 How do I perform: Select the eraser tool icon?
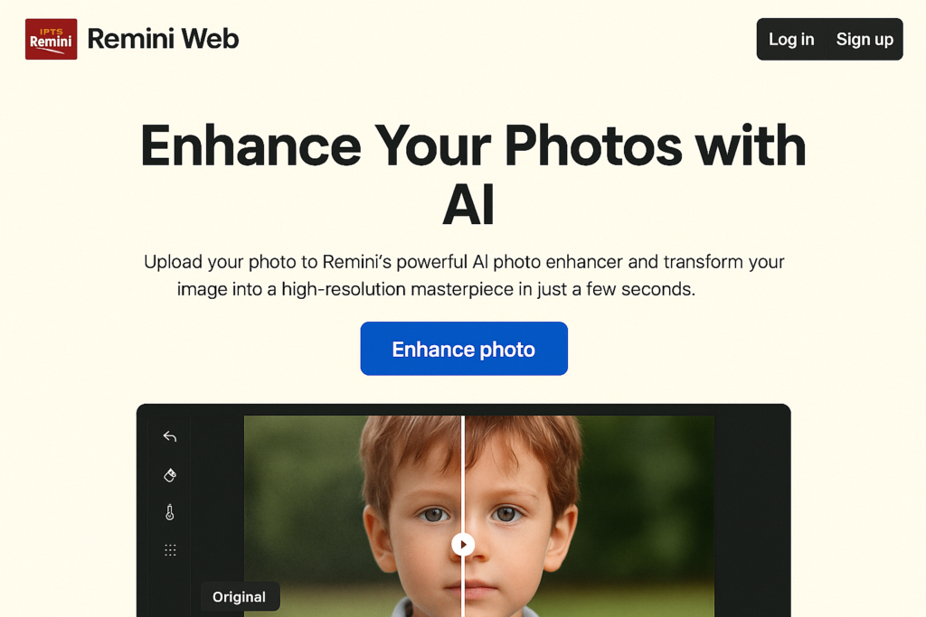point(170,475)
